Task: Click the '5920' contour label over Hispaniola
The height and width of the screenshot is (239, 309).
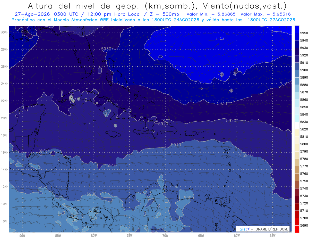Action: pyautogui.click(x=163, y=124)
